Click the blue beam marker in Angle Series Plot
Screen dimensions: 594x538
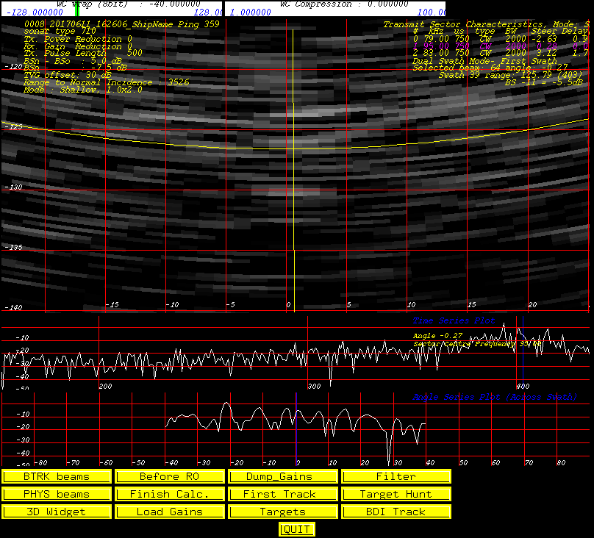(296, 429)
